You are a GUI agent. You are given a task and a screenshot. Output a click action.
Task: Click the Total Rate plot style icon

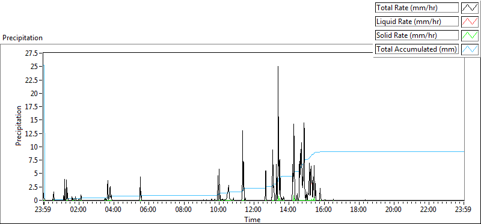point(470,8)
